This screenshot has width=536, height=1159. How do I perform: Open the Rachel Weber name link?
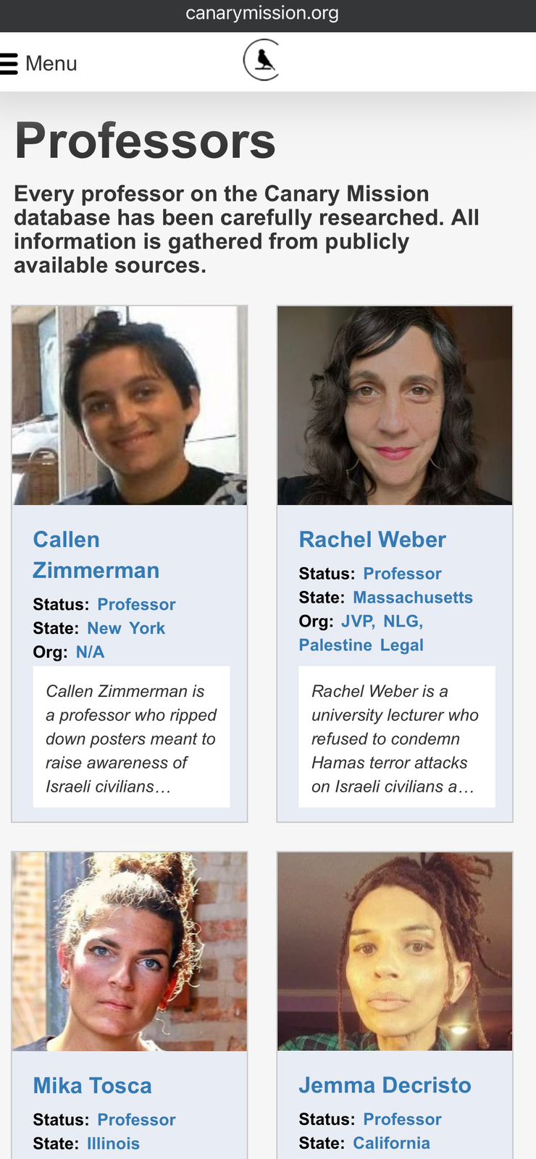tap(372, 540)
